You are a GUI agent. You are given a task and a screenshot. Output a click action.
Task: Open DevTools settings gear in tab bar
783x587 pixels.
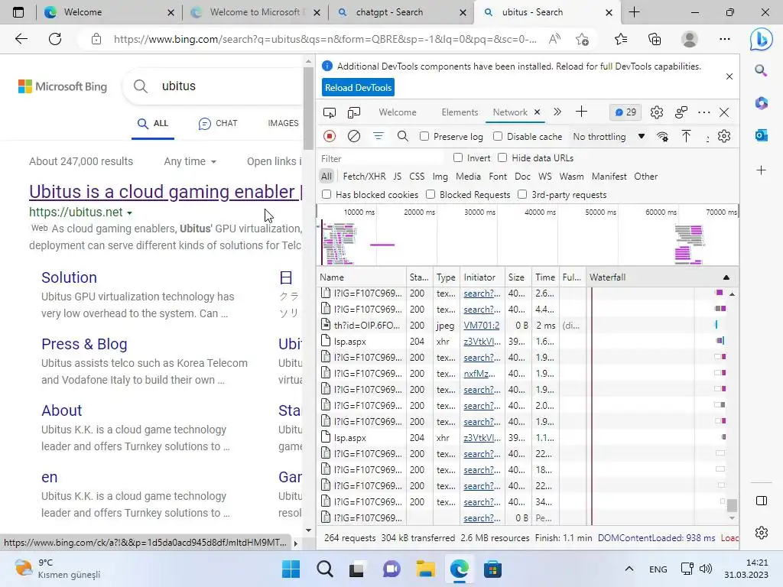pos(657,112)
